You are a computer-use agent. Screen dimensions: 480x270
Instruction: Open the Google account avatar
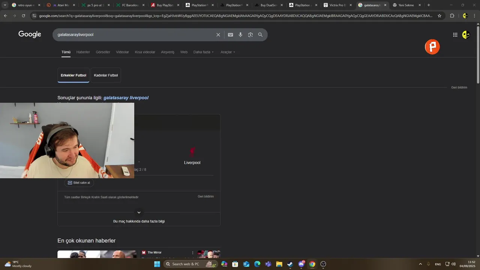(x=466, y=34)
